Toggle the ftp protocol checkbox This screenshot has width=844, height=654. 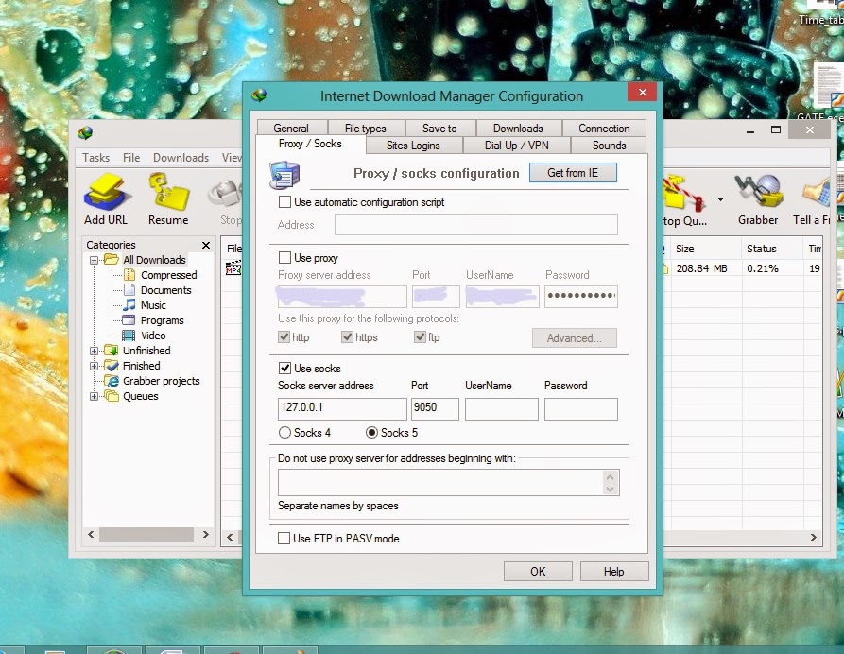point(420,337)
